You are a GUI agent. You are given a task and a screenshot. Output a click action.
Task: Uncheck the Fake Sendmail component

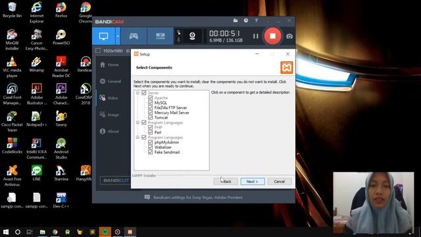pos(151,152)
